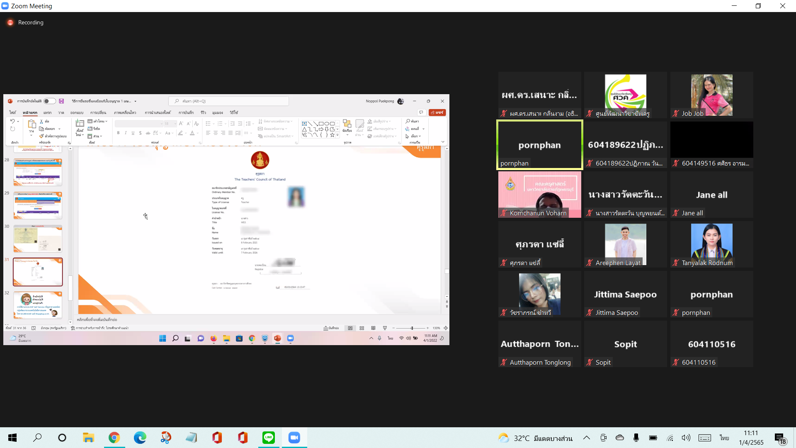Click the Zoom icon in bottom taskbar
The image size is (796, 448).
294,437
